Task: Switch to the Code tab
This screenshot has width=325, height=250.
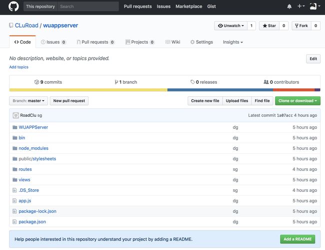Action: [22, 42]
